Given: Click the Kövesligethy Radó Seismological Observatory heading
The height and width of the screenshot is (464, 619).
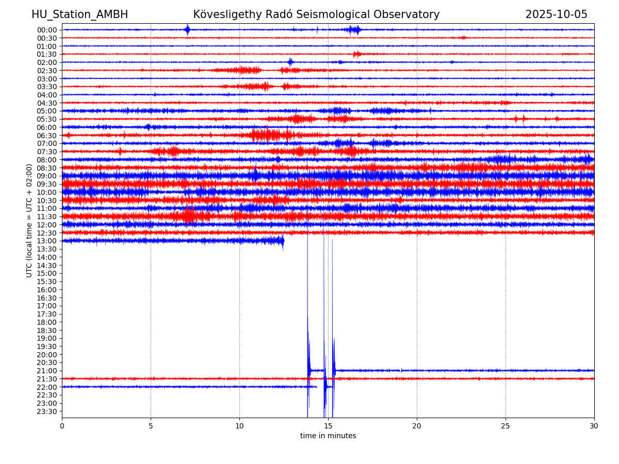Looking at the screenshot, I should pos(316,15).
